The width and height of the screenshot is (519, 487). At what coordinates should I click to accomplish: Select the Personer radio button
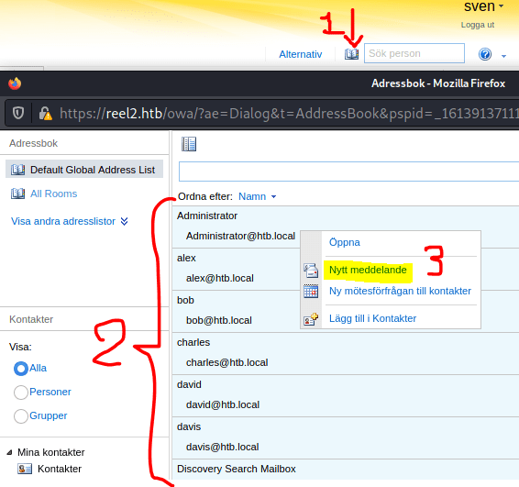[x=21, y=393]
